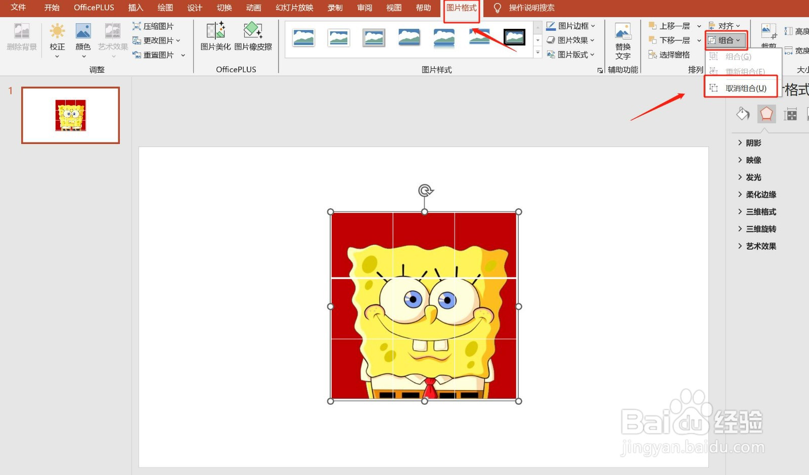The height and width of the screenshot is (475, 809).
Task: Switch to the Design (设计) tab
Action: pos(195,8)
